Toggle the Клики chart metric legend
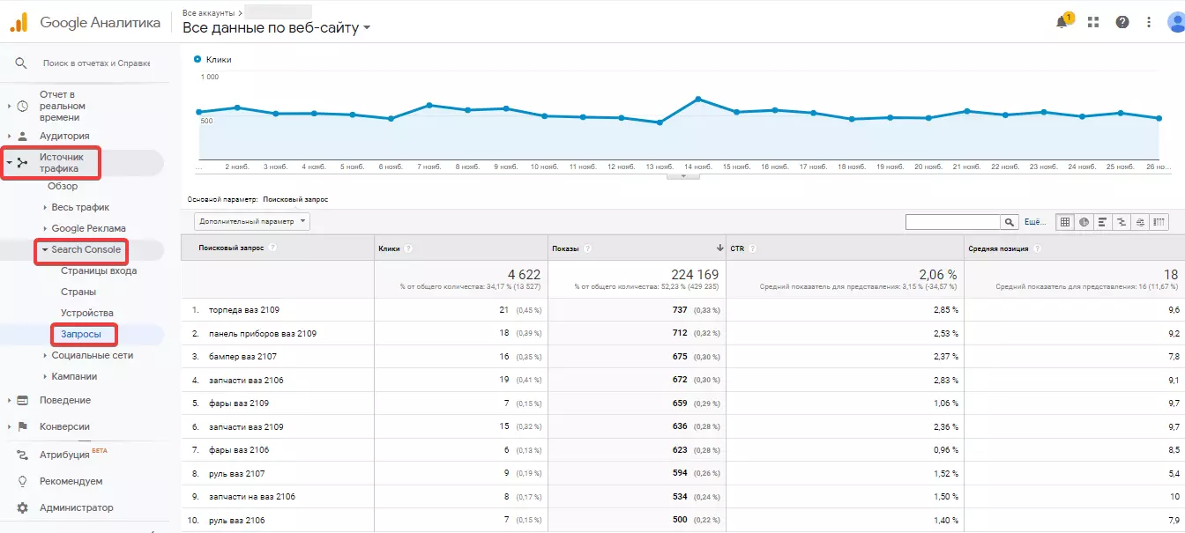The height and width of the screenshot is (533, 1185). click(x=212, y=59)
